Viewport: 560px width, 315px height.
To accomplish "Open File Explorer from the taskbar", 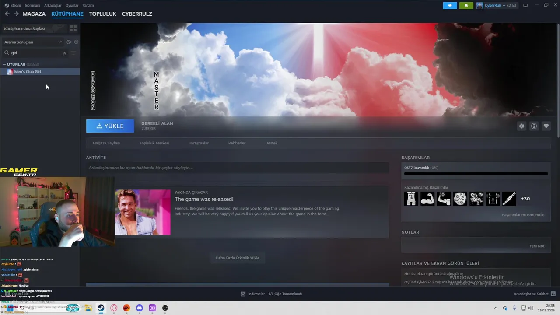I will point(88,308).
